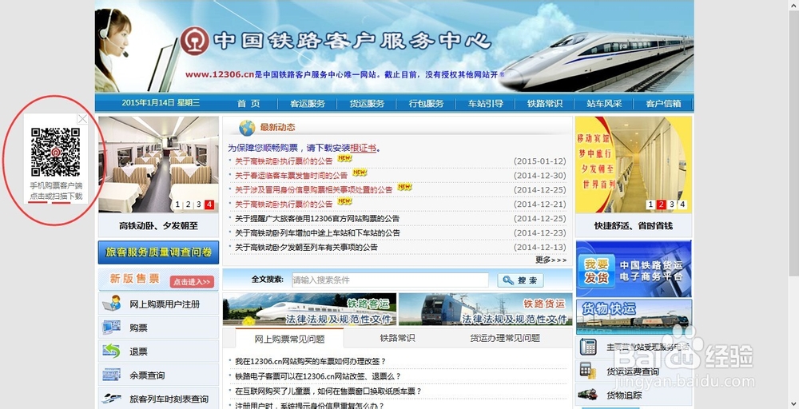
Task: Open the 我要发货 freight e-commerce banner
Action: coord(634,269)
